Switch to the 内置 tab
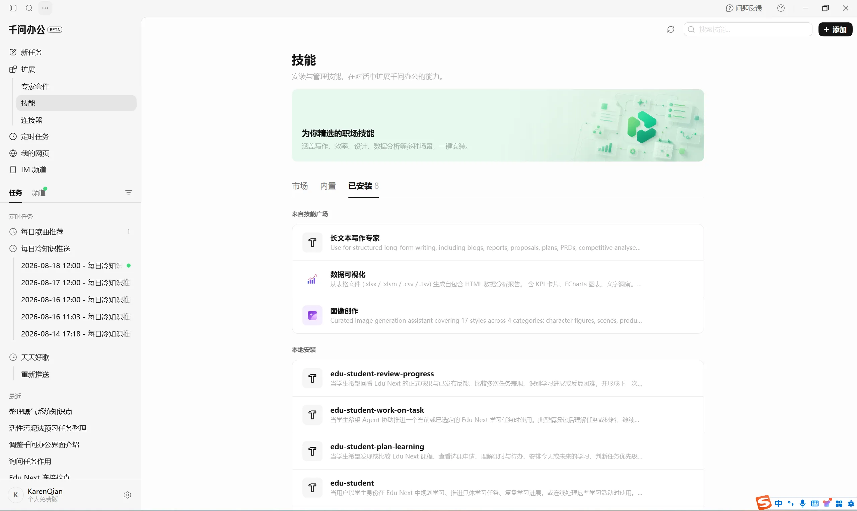The width and height of the screenshot is (857, 511). pyautogui.click(x=328, y=186)
